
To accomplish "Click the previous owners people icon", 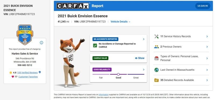I will (x=156, y=47).
